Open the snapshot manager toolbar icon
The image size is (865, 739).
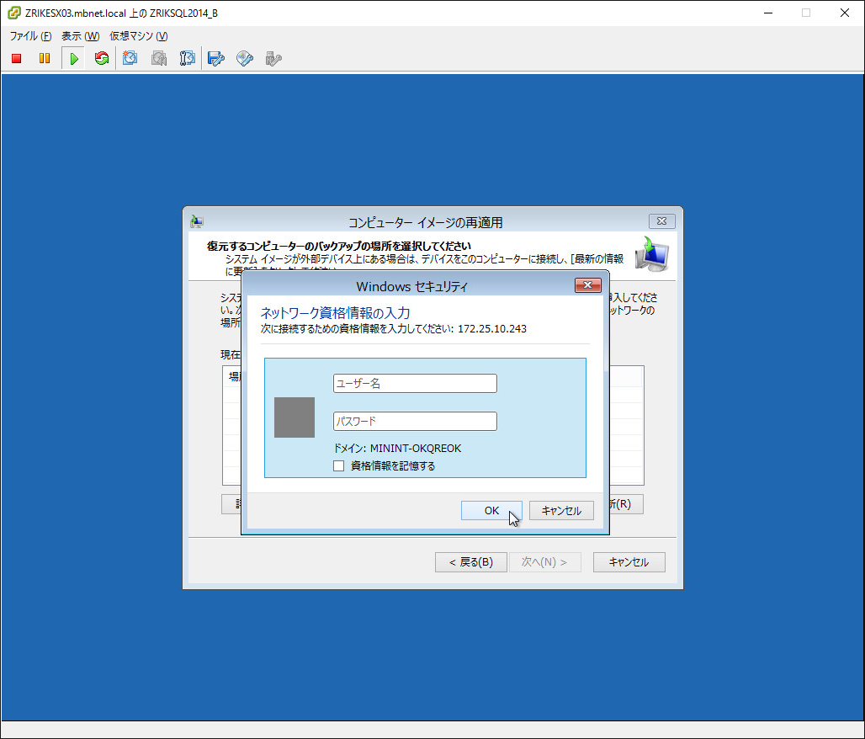(x=188, y=59)
